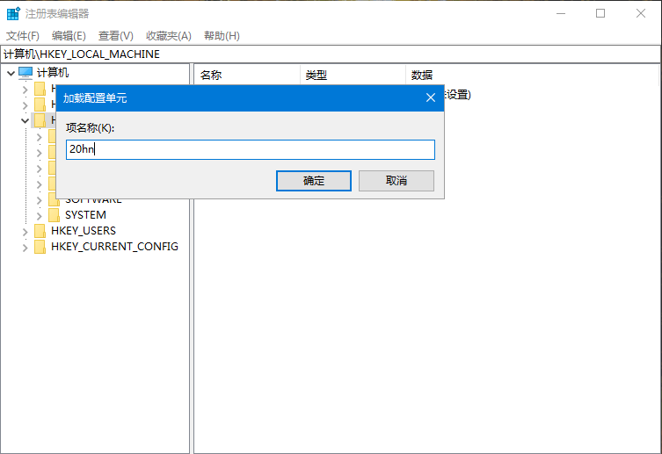Click the HKEY_CURRENT_CONFIG folder icon
The height and width of the screenshot is (454, 662).
point(40,247)
